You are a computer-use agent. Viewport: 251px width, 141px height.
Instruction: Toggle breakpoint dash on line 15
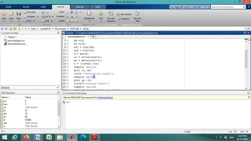pyautogui.click(x=67, y=67)
